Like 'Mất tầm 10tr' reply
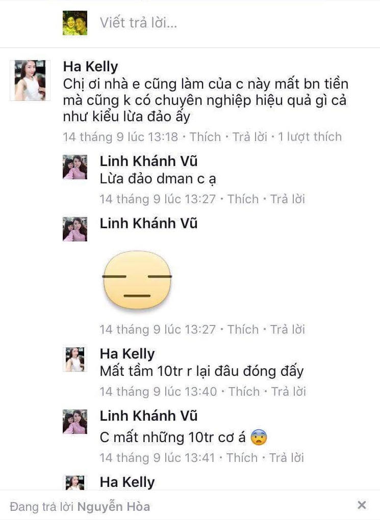380x520 pixels. 244,391
